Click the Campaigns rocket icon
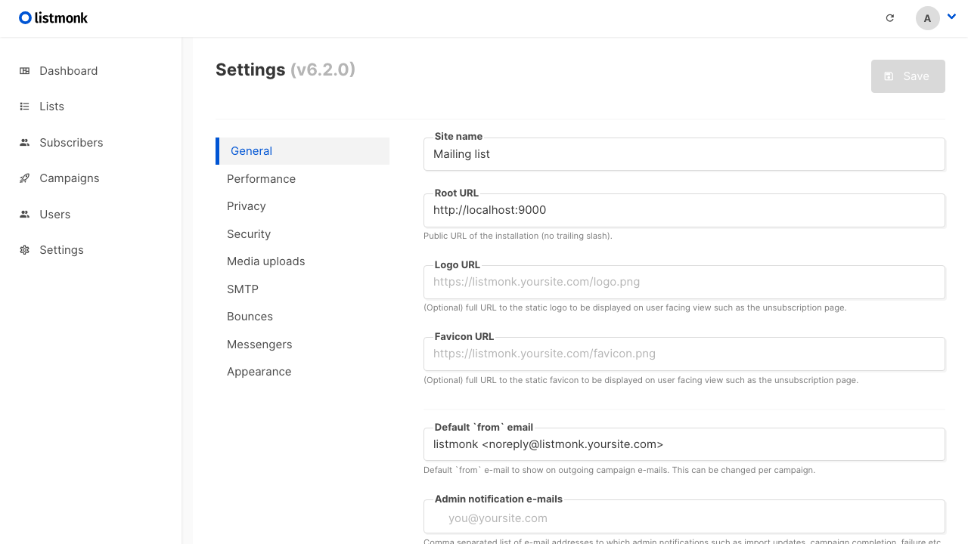This screenshot has height=544, width=968. [x=24, y=178]
